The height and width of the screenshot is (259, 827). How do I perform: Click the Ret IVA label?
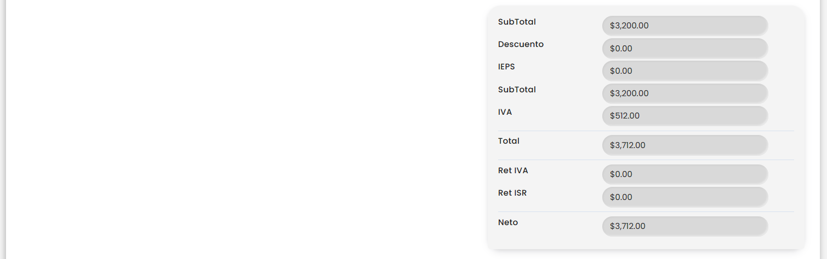[513, 170]
